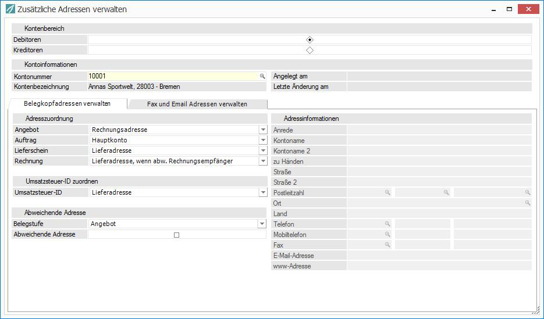Click the Kontonummer input field with 10001

click(172, 76)
